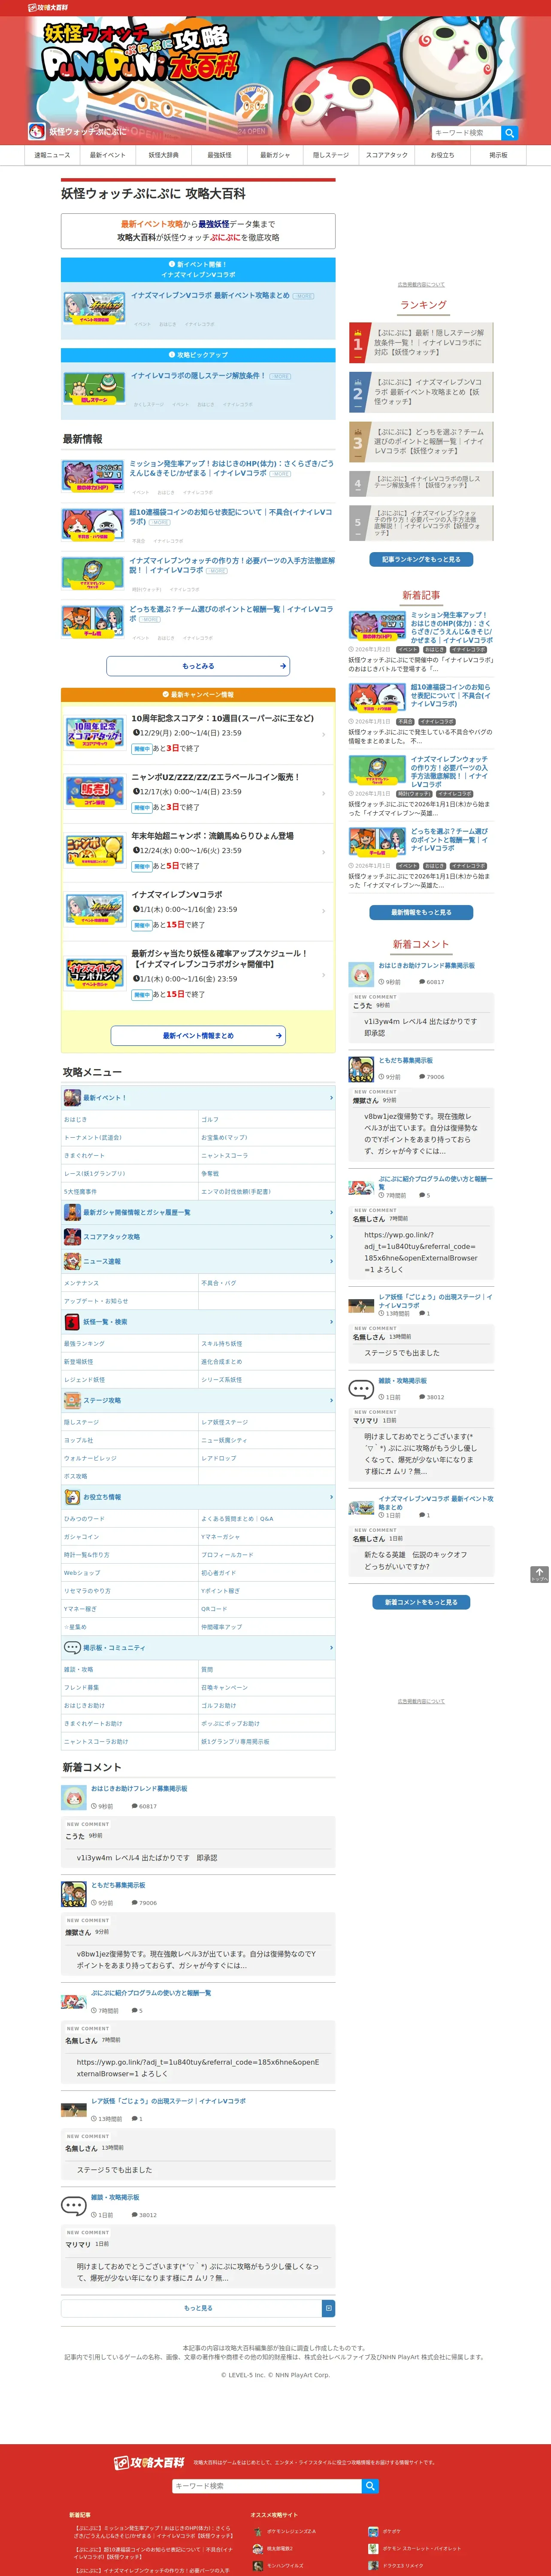Open chevron on イナズマイレブンVコラボ campaign row

[323, 910]
